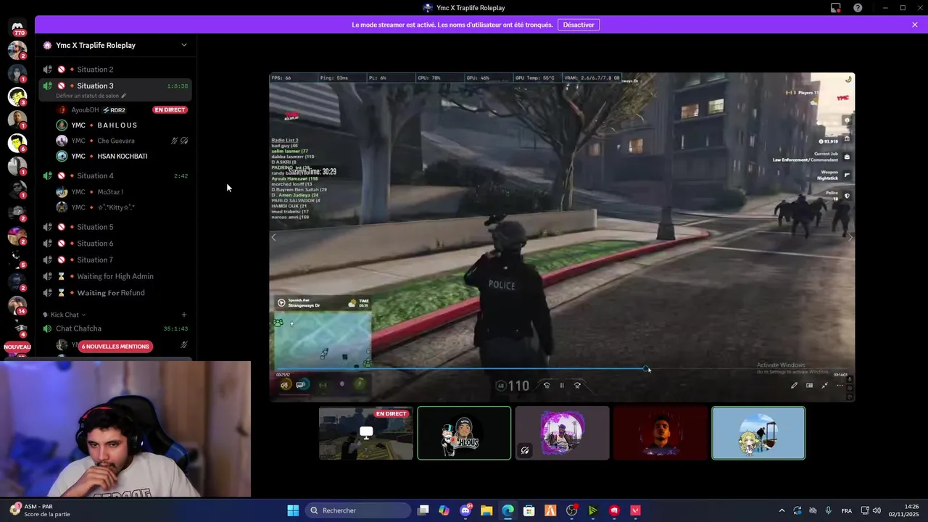Open Microsoft Store from taskbar
The width and height of the screenshot is (928, 522).
pyautogui.click(x=529, y=510)
